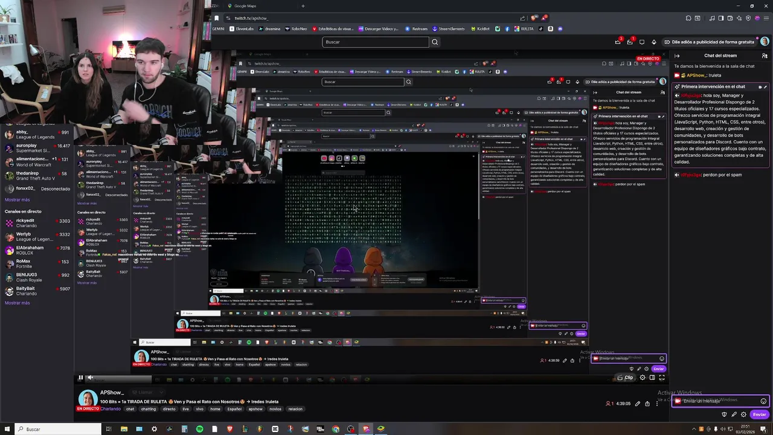773x435 pixels.
Task: Click the 'apshow' stream tag
Action: 255,409
